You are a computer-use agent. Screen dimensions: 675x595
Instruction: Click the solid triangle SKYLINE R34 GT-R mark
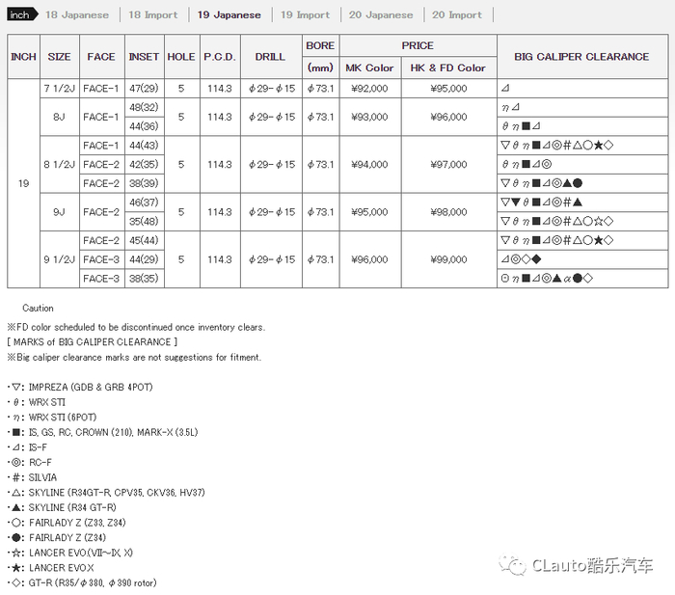coord(16,507)
